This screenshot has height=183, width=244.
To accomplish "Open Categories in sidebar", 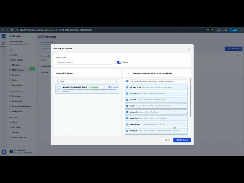I will (17, 111).
